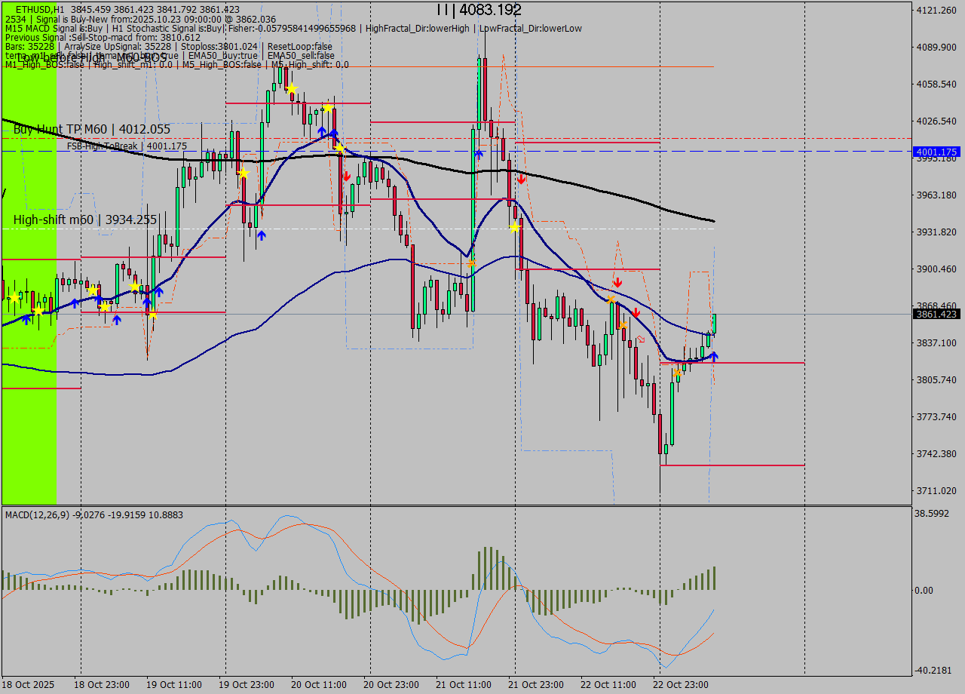Select the small red sell marker near 3837
Viewport: 965px width, 694px height.
(x=641, y=339)
